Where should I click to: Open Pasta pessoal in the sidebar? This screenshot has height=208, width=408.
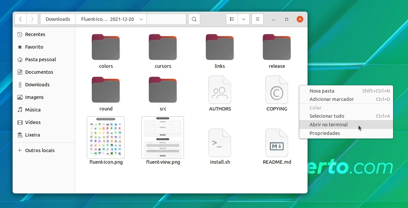44,60
